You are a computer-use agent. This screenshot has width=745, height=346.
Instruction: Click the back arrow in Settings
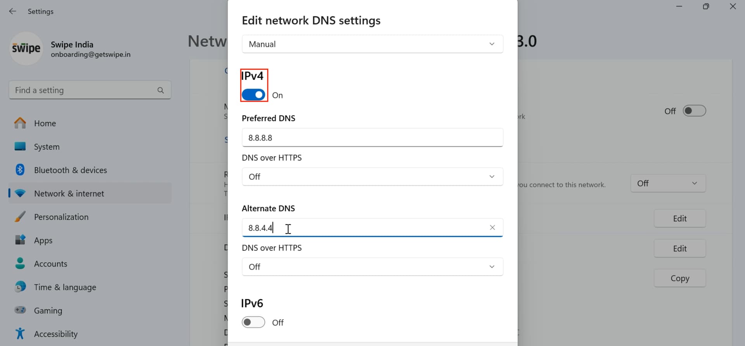12,11
